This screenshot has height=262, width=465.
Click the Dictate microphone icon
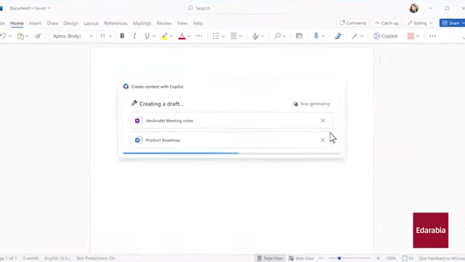[316, 36]
